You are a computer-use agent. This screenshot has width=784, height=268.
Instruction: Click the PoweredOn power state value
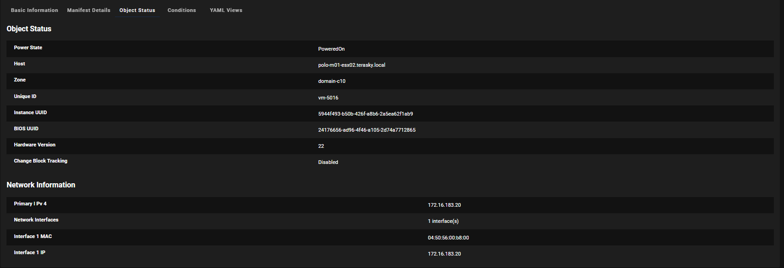click(x=331, y=49)
